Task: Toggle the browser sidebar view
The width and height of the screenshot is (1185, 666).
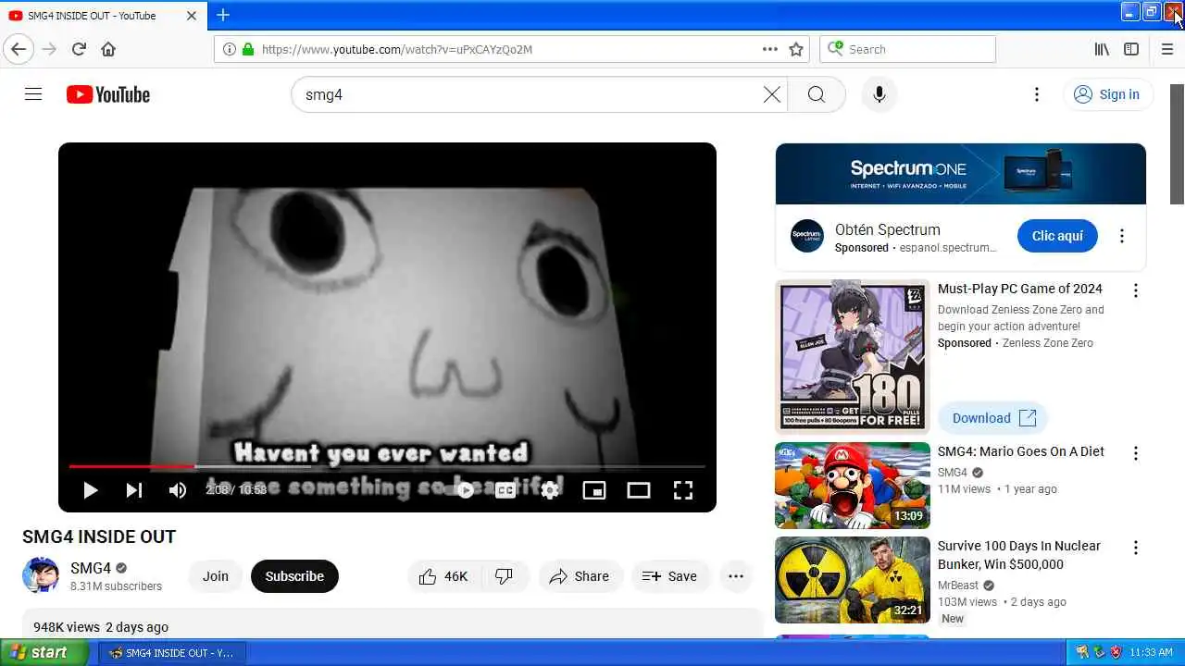Action: click(1131, 49)
